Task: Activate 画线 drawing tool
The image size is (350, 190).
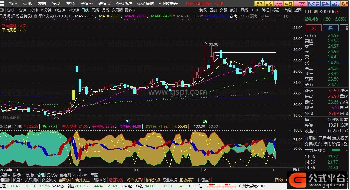Action: 244,10
